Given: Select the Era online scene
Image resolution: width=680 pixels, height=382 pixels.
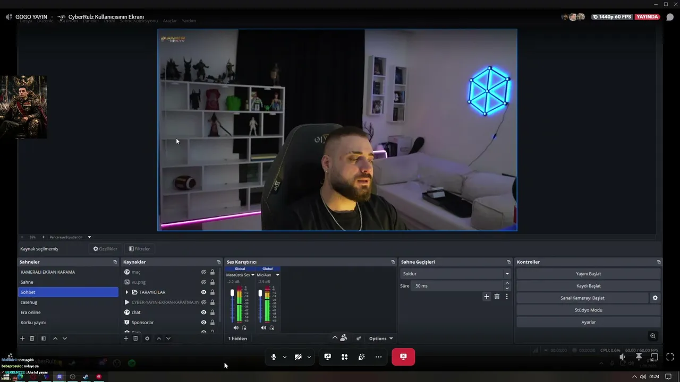Looking at the screenshot, I should click(x=68, y=312).
